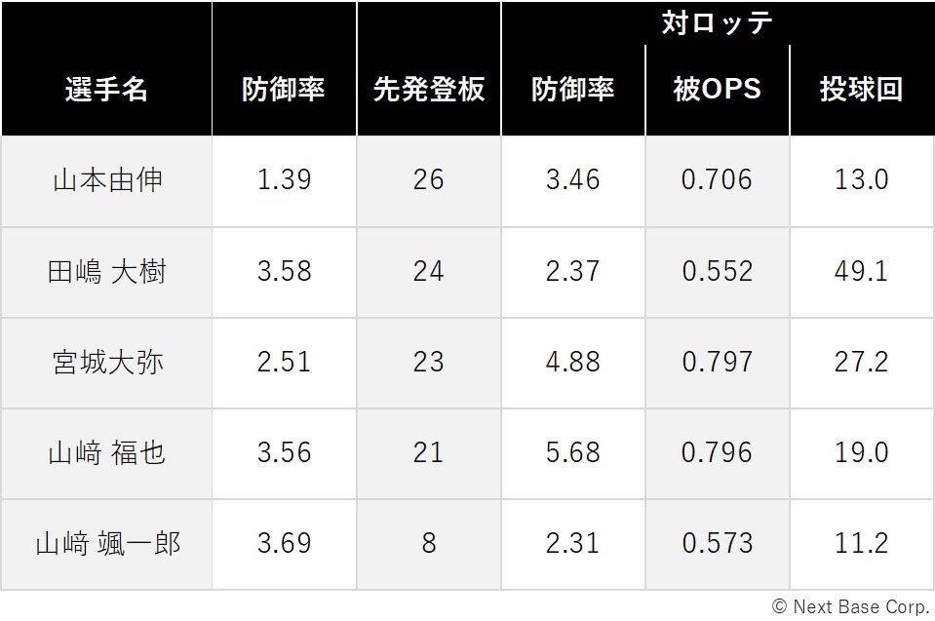Click the 26 starts cell
This screenshot has width=935, height=621.
click(429, 180)
